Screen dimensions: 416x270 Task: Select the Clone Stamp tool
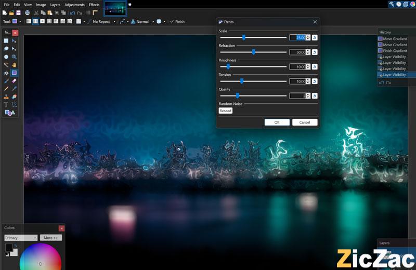pyautogui.click(x=6, y=97)
